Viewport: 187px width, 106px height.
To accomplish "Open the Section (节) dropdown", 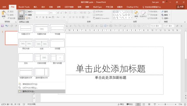I will coord(29,18).
